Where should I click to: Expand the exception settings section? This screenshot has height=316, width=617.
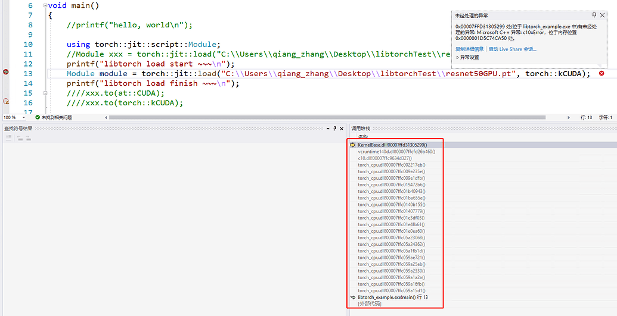[x=458, y=57]
